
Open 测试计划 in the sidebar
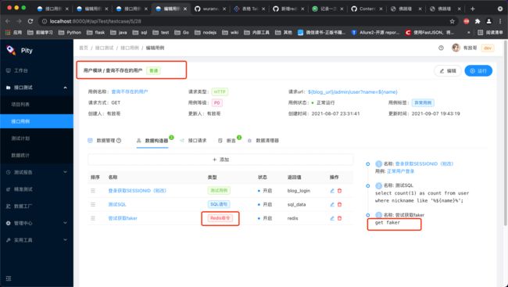click(x=37, y=138)
